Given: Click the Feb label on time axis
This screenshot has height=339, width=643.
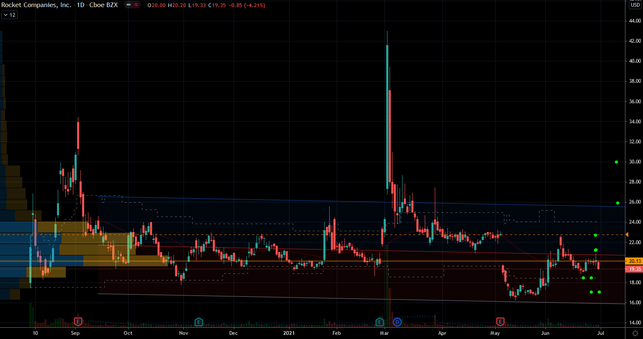Looking at the screenshot, I should tap(336, 333).
